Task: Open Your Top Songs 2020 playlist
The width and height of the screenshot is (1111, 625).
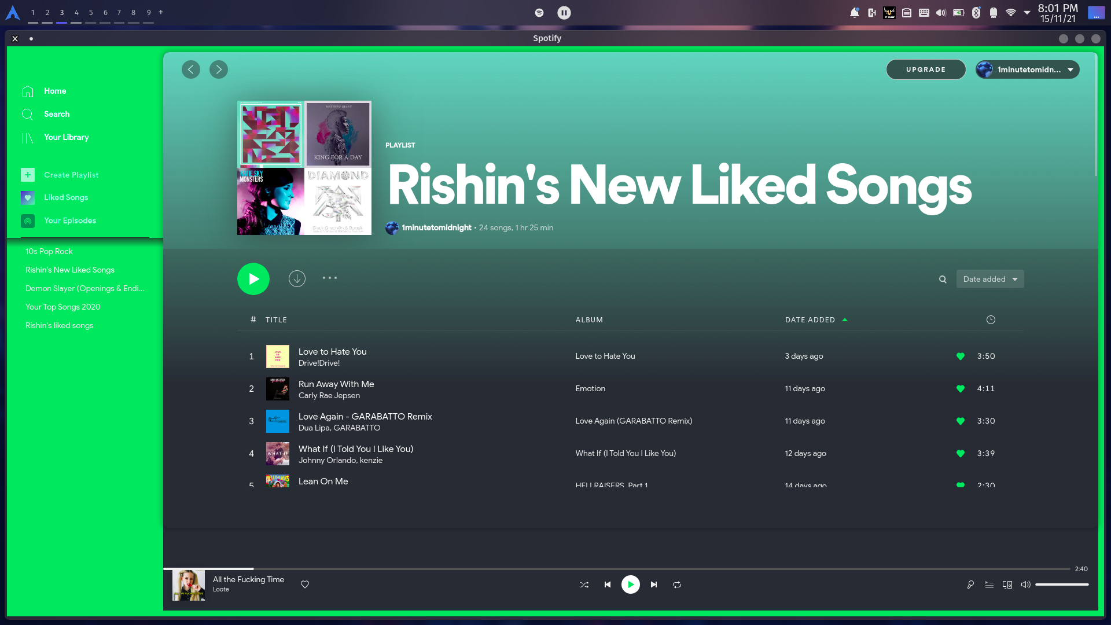Action: click(62, 307)
